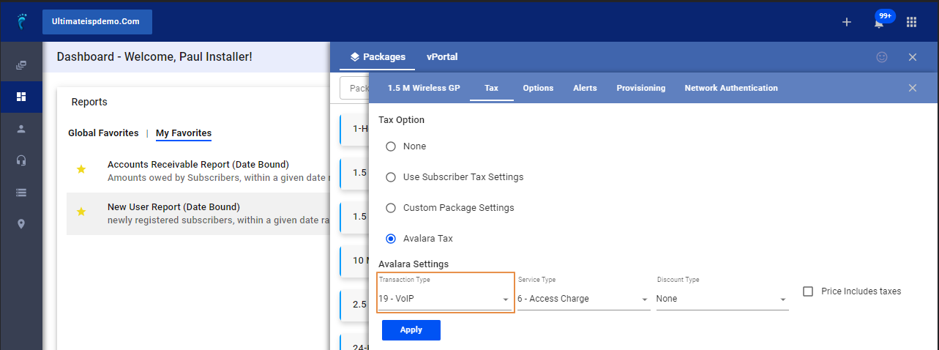Open the Network Authentication tab
This screenshot has width=939, height=350.
(731, 88)
